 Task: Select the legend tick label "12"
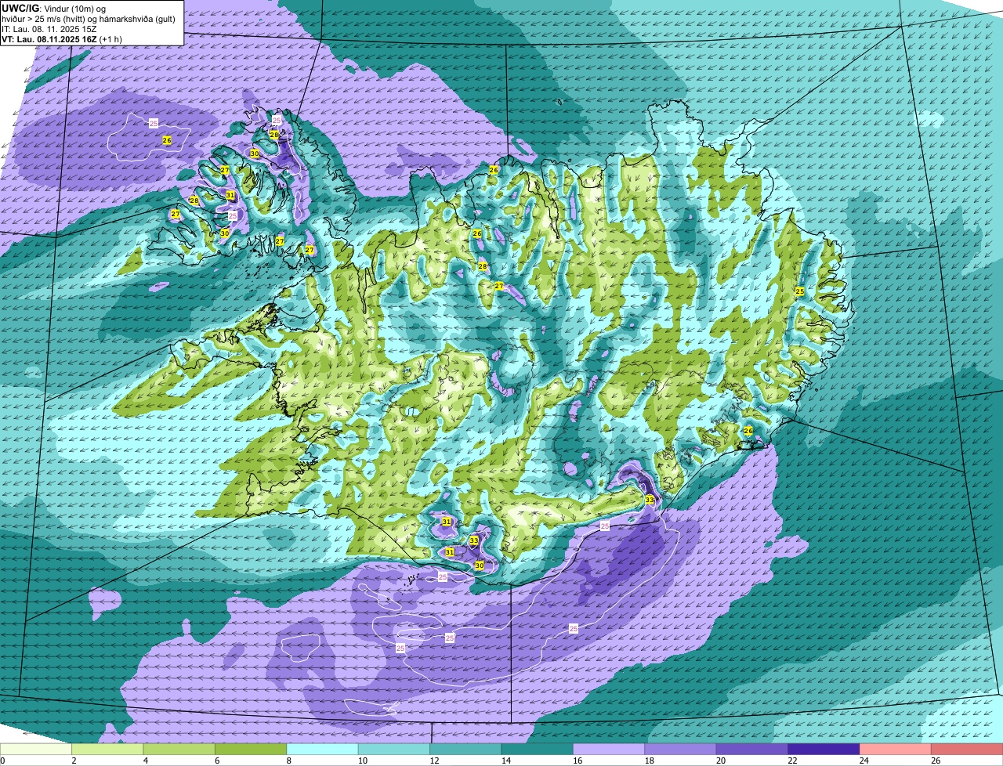433,761
